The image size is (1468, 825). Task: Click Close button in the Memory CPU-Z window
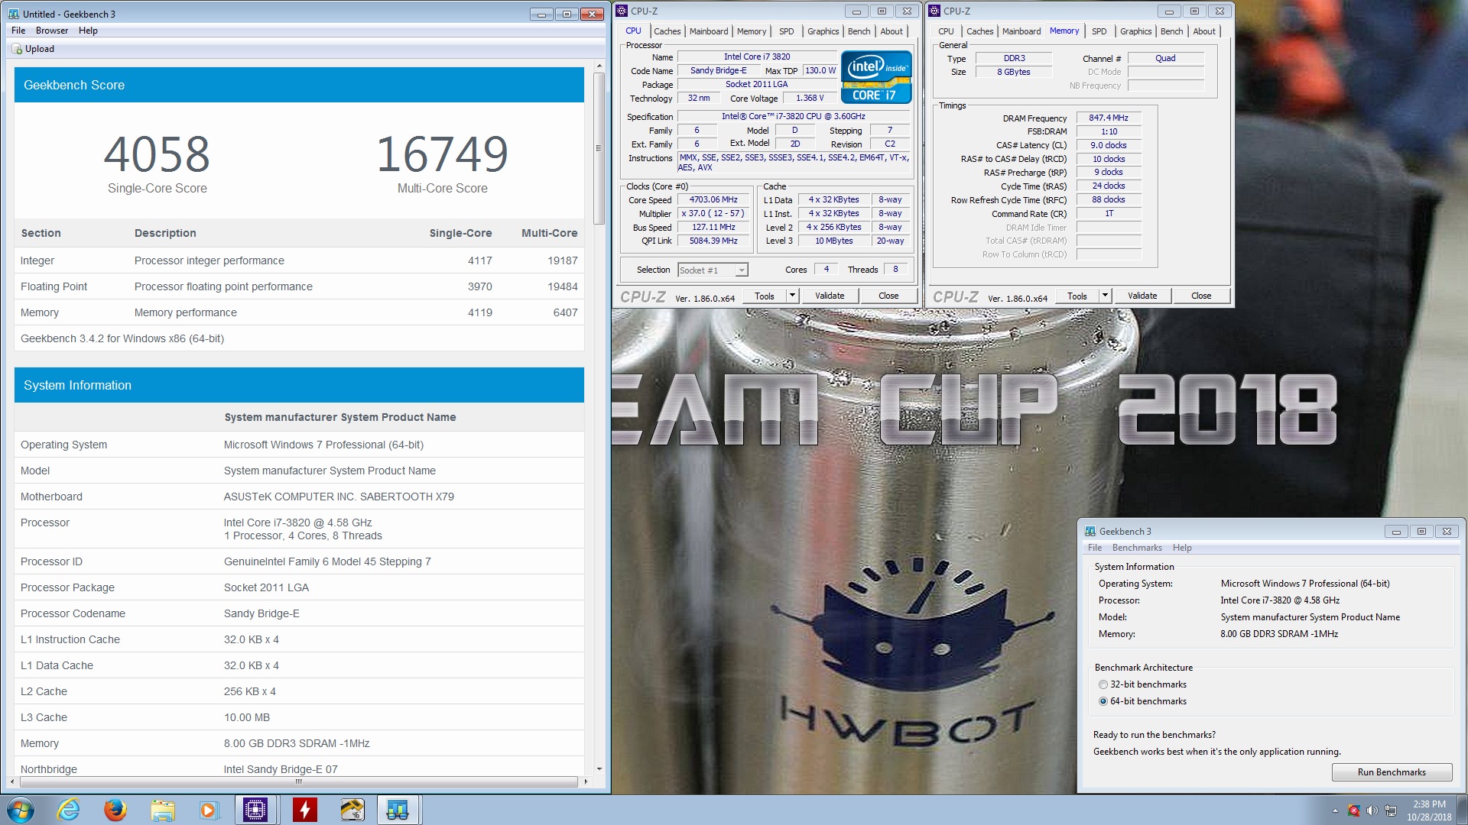point(1201,296)
